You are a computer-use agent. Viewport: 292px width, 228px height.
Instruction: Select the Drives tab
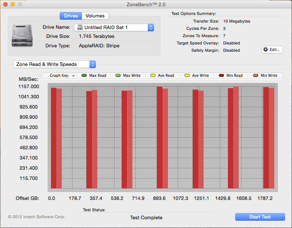coord(71,16)
